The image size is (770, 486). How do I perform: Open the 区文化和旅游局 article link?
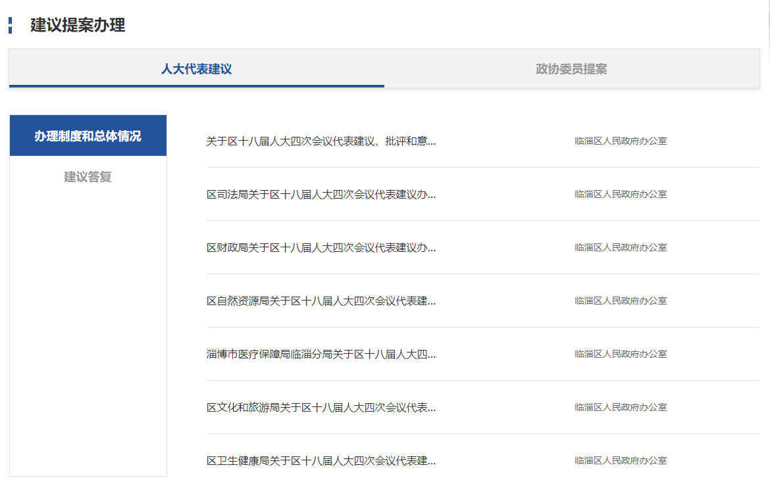coord(321,407)
